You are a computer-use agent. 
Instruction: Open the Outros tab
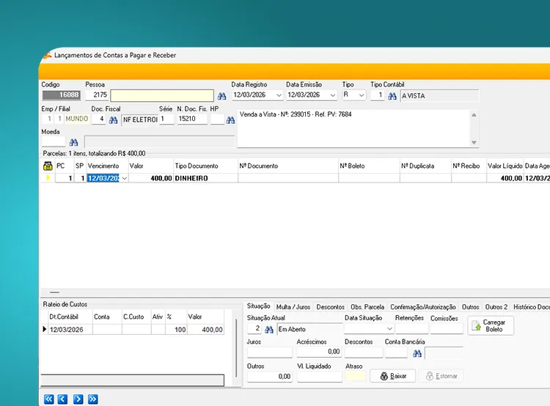(x=470, y=307)
